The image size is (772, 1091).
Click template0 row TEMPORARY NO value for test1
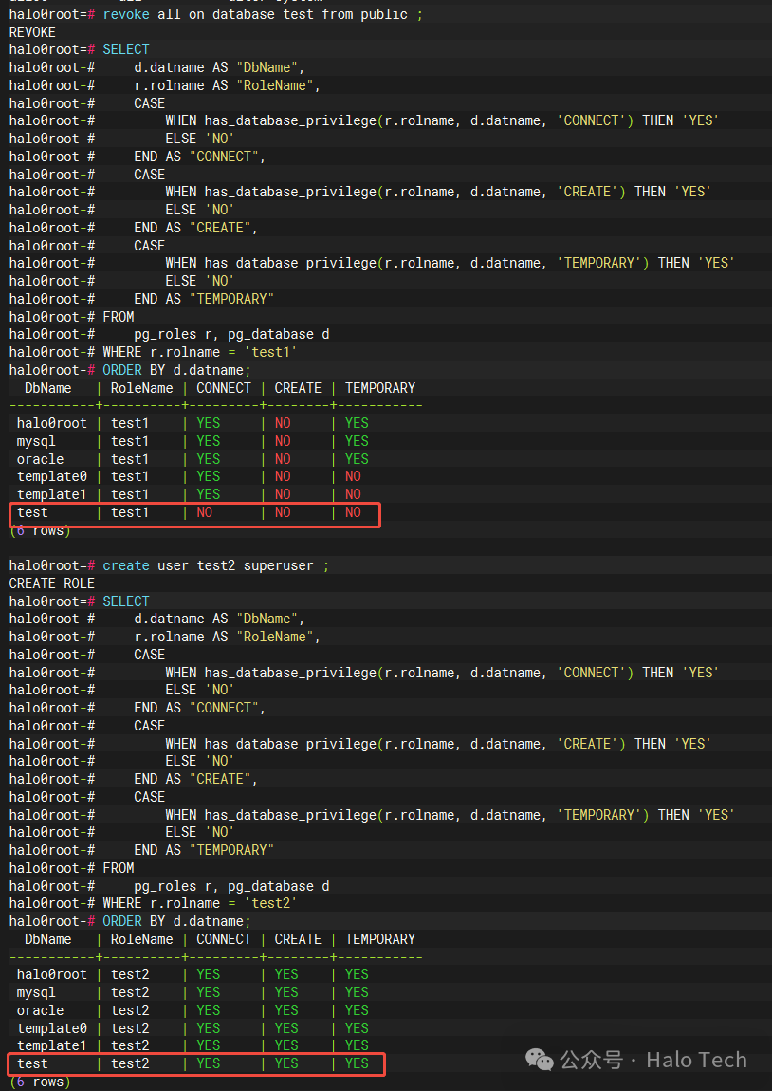tap(354, 476)
